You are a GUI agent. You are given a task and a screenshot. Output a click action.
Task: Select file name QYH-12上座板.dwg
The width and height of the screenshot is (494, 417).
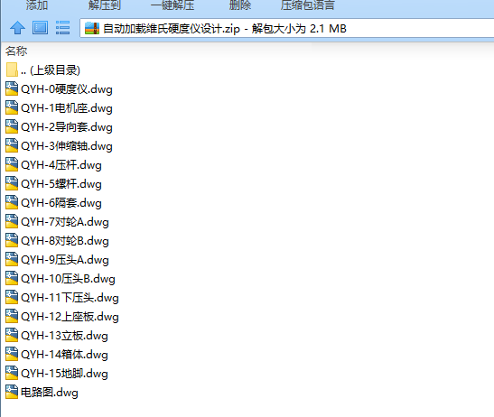pos(70,317)
